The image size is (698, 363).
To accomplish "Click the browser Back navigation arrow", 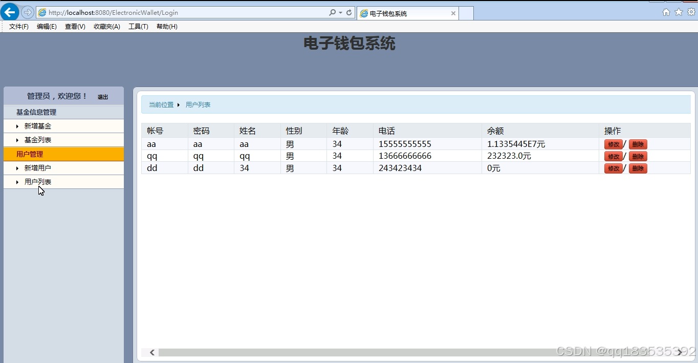I will [x=9, y=12].
